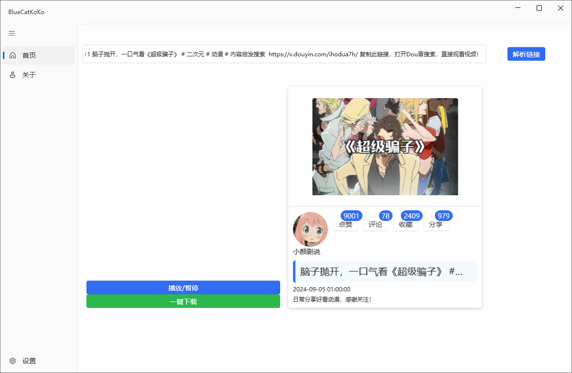The image size is (572, 373).
Task: Select the 首页 sidebar item
Action: coord(30,55)
